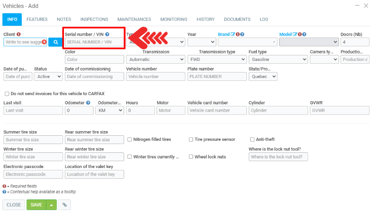Image resolution: width=371 pixels, height=211 pixels.
Task: Click the Odometer help tooltip icon
Action: coord(88,102)
